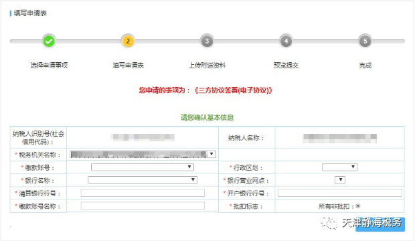Open the 银行名称 dropdown
Screen dimensions: 415x241
tap(143, 180)
